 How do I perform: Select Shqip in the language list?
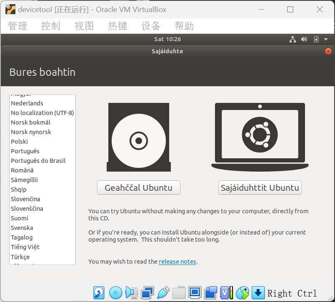tap(42, 190)
